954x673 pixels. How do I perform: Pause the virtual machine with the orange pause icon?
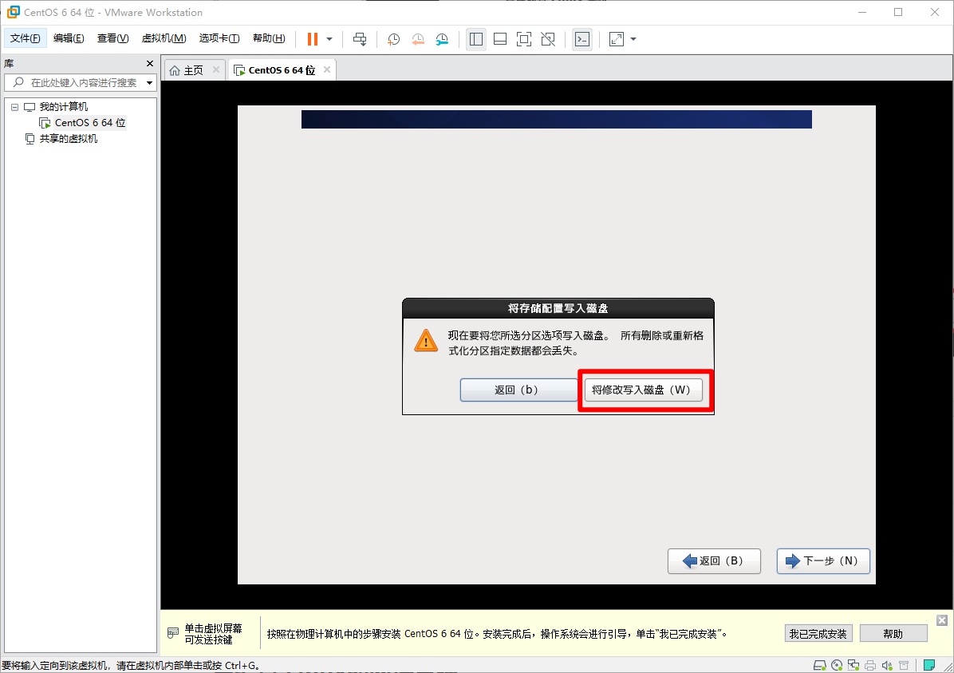(x=312, y=39)
